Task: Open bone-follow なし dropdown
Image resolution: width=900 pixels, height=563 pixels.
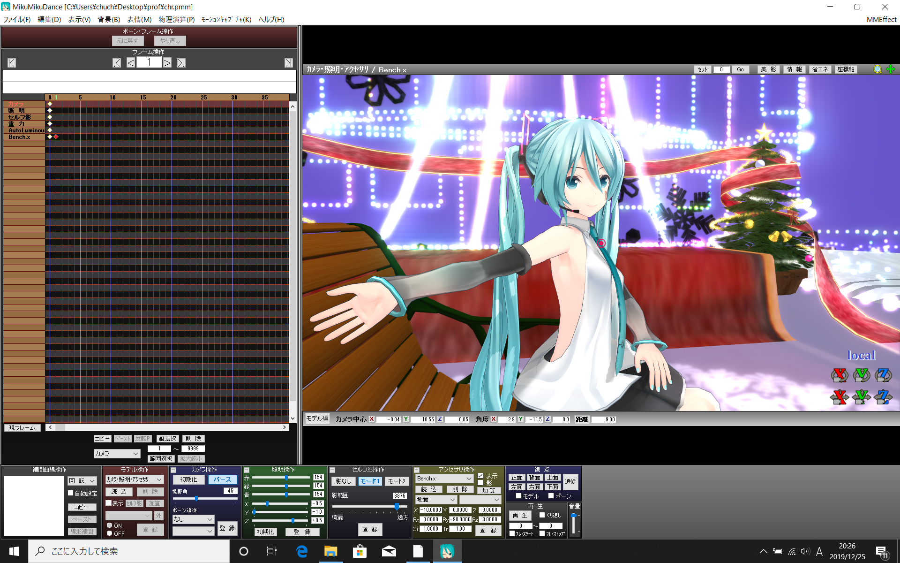Action: [x=193, y=519]
